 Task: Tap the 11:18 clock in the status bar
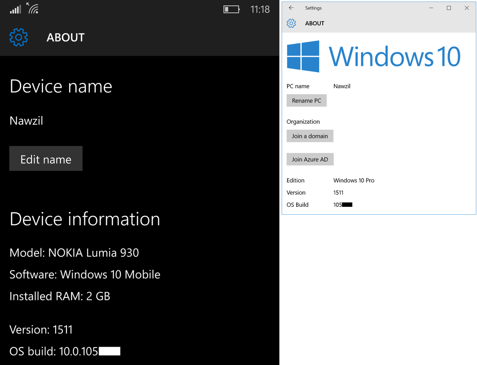[260, 9]
